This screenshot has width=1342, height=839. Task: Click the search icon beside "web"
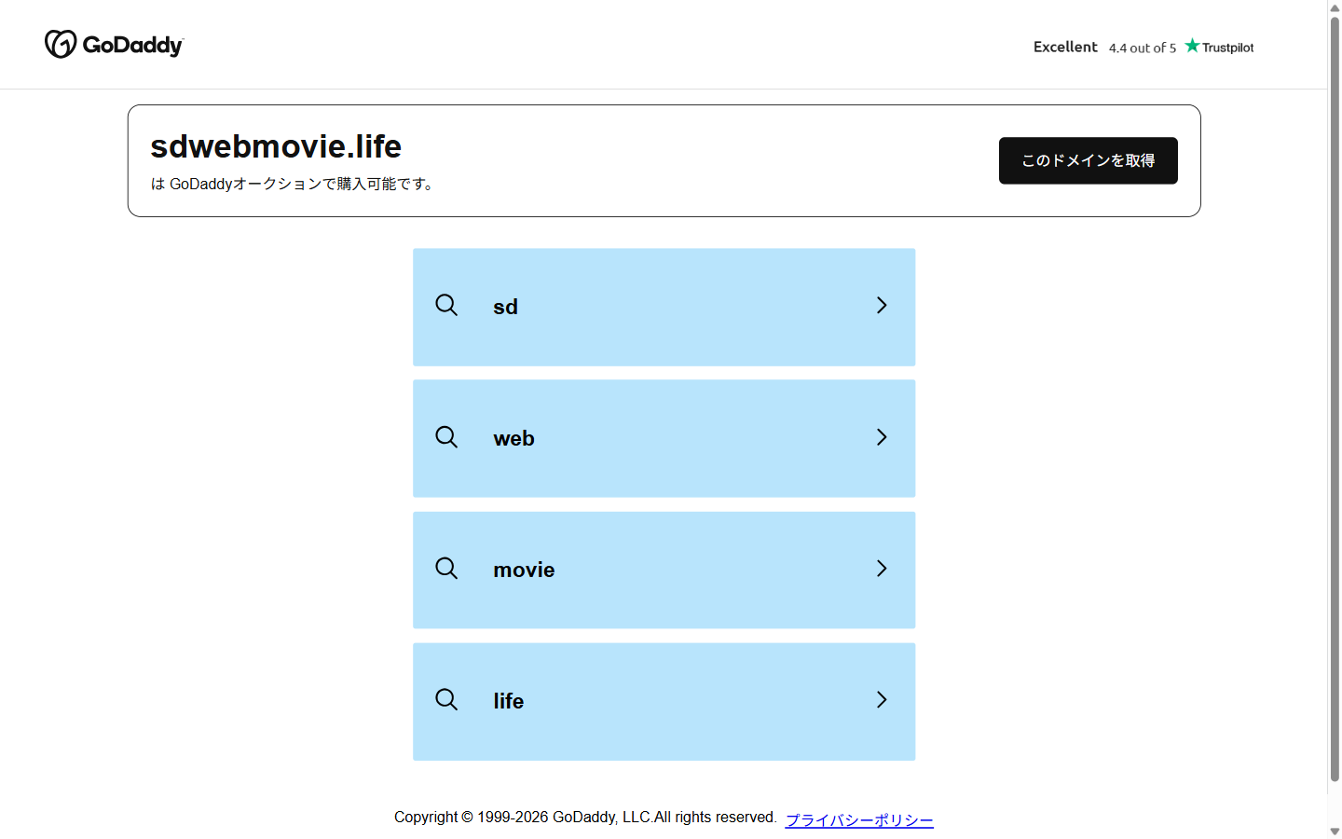[x=446, y=437]
